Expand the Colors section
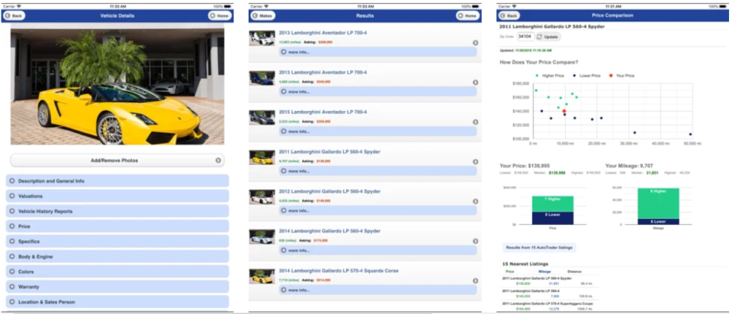Image resolution: width=732 pixels, height=314 pixels. pyautogui.click(x=117, y=271)
